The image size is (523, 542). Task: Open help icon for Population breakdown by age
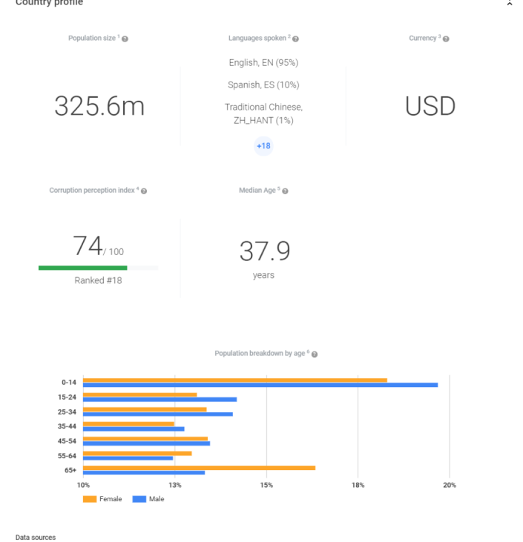pyautogui.click(x=315, y=354)
